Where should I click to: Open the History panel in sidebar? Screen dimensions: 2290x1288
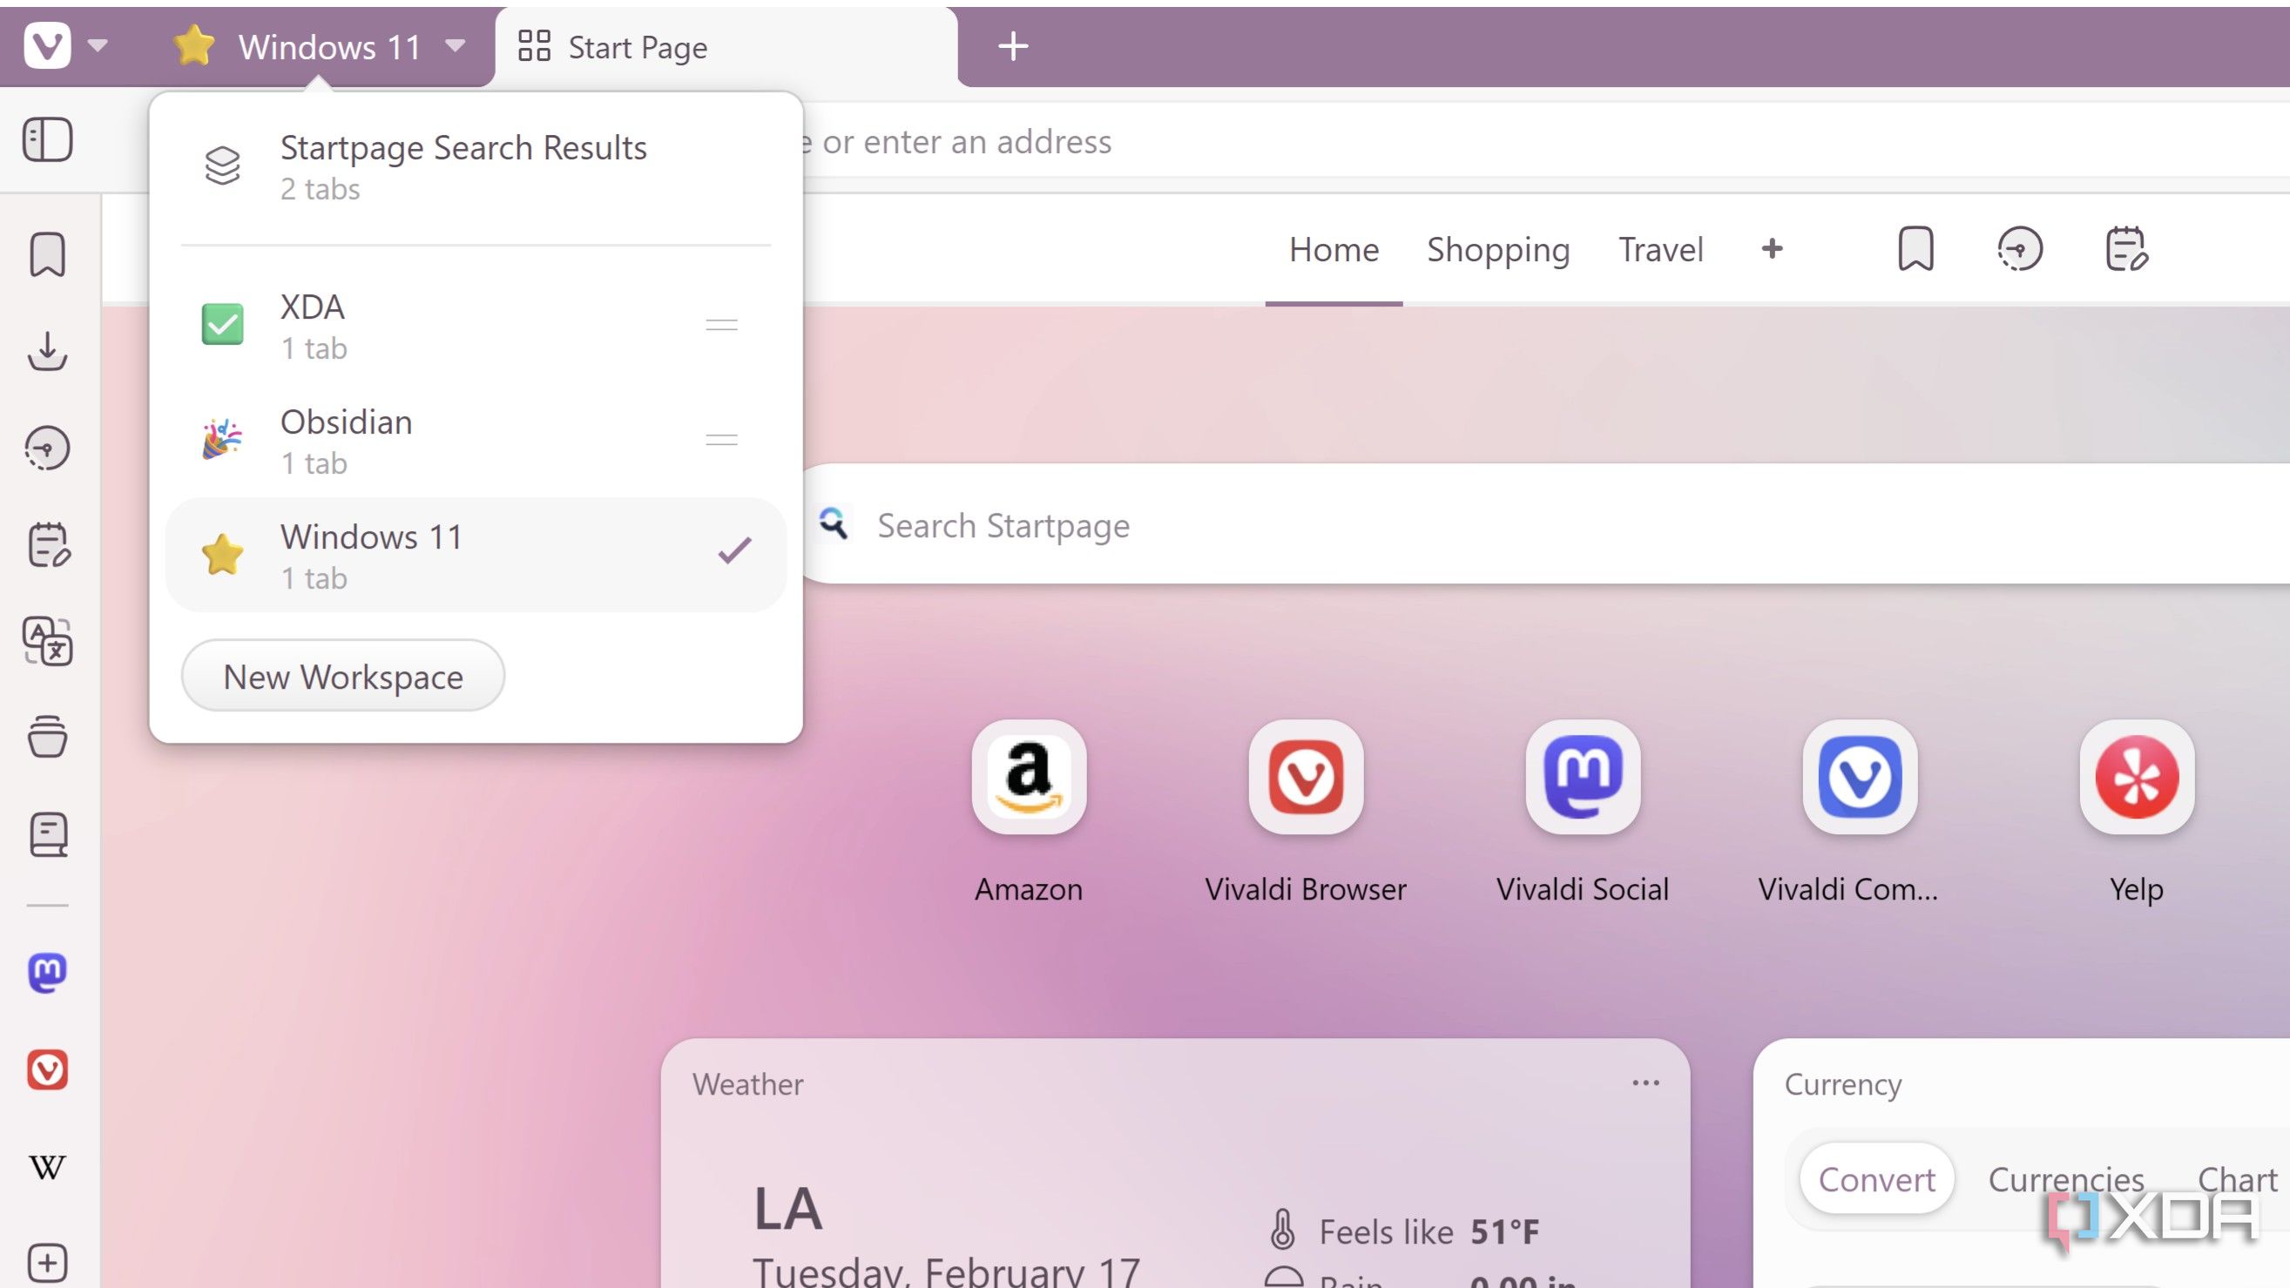click(x=47, y=448)
